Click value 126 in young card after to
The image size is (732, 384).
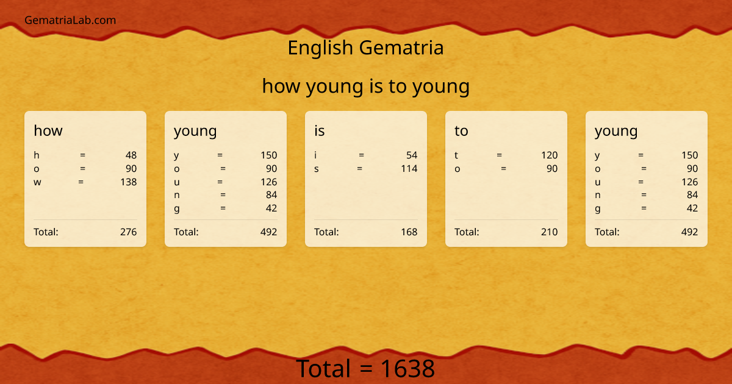(x=690, y=182)
